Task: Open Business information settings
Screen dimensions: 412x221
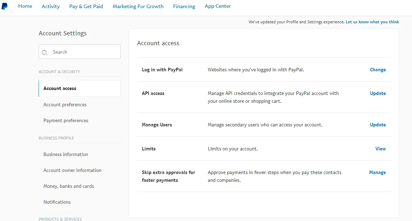Action: tap(66, 154)
